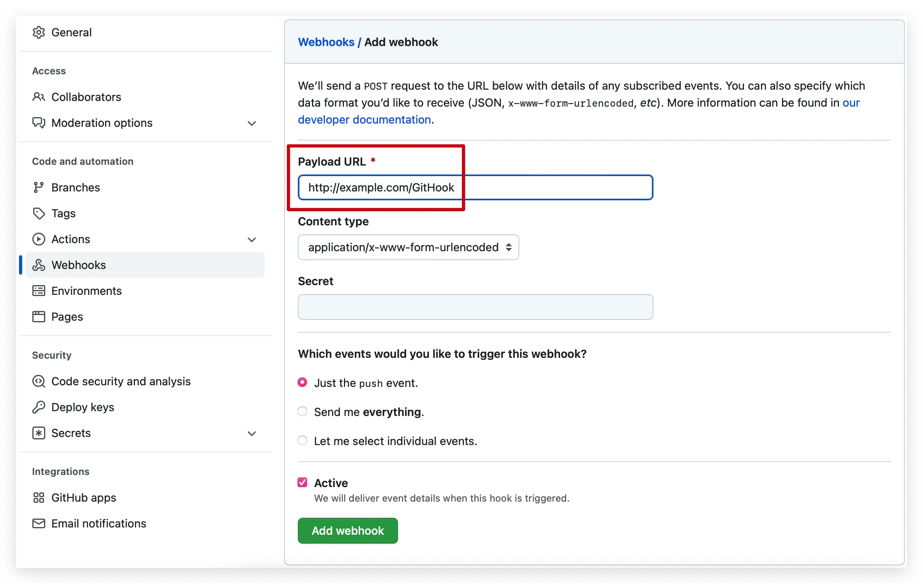Select Webhooks in sidebar

click(x=145, y=265)
